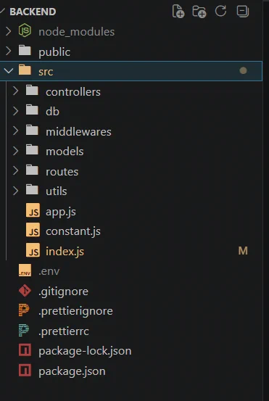Viewport: 269px width, 401px height.
Task: Select the middlewares folder name
Action: (78, 132)
